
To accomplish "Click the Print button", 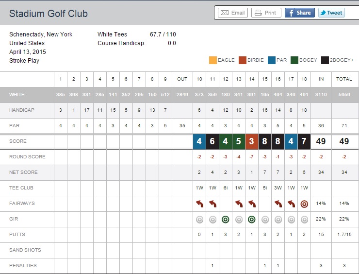I will pyautogui.click(x=266, y=13).
